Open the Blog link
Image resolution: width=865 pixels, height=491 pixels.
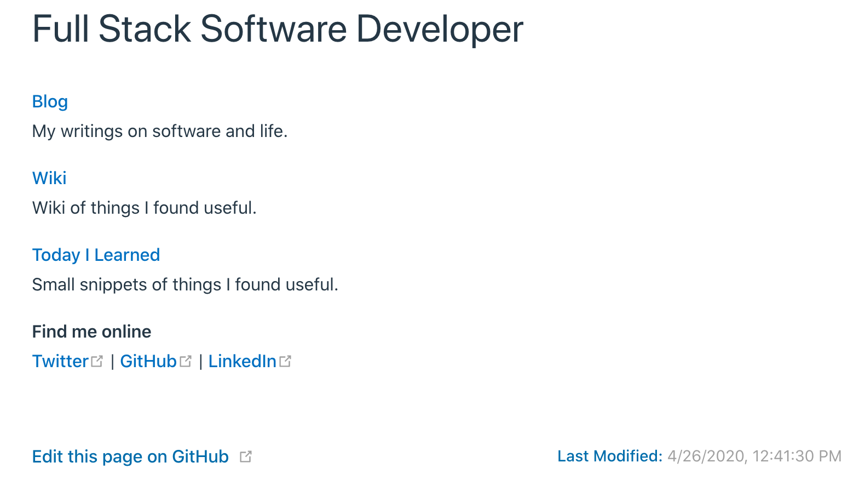pos(50,102)
